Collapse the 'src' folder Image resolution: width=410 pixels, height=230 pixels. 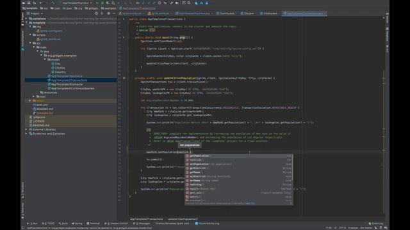click(x=30, y=43)
